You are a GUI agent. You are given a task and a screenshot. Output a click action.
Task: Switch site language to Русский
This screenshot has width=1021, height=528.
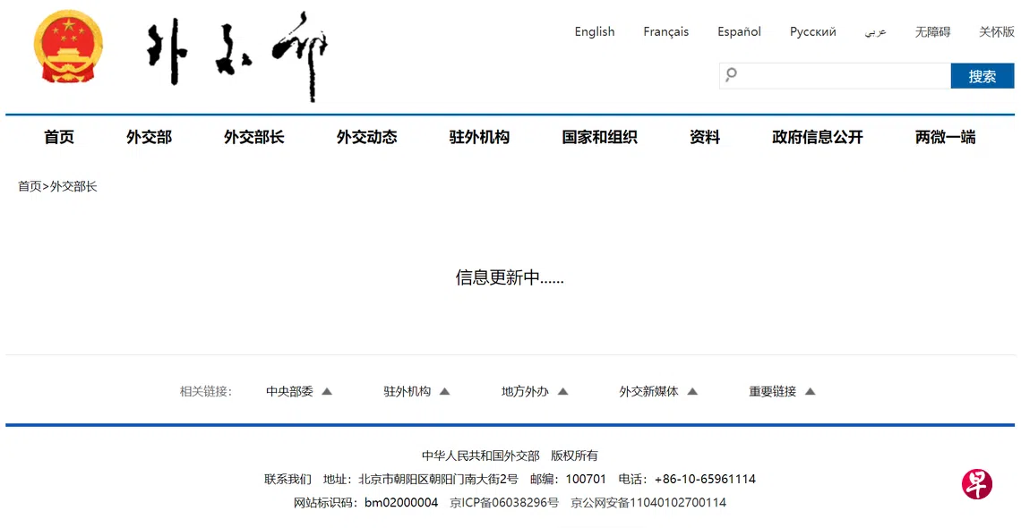point(812,31)
